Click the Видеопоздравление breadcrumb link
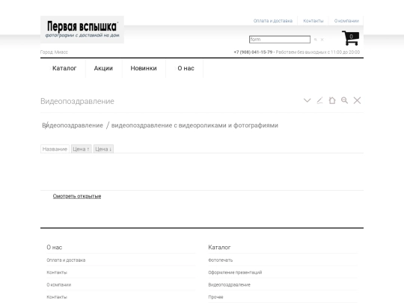The height and width of the screenshot is (303, 404). pyautogui.click(x=73, y=126)
